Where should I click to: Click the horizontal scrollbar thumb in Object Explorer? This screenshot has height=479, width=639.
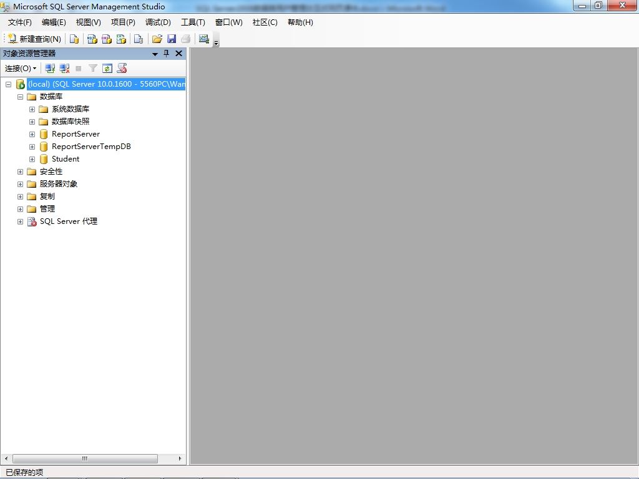[x=85, y=458]
